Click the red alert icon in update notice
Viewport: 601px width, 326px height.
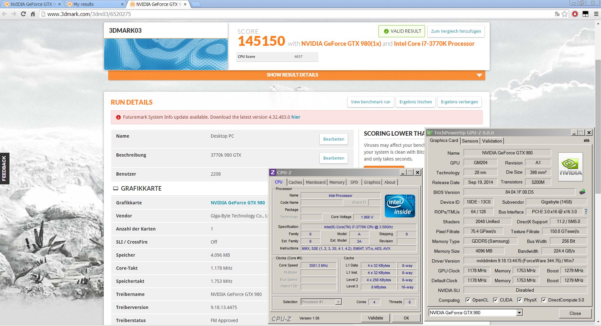point(118,117)
